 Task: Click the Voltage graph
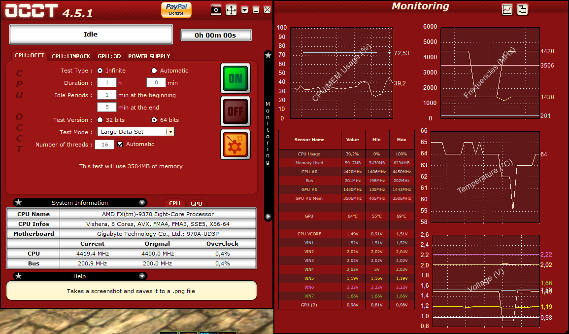(x=486, y=281)
